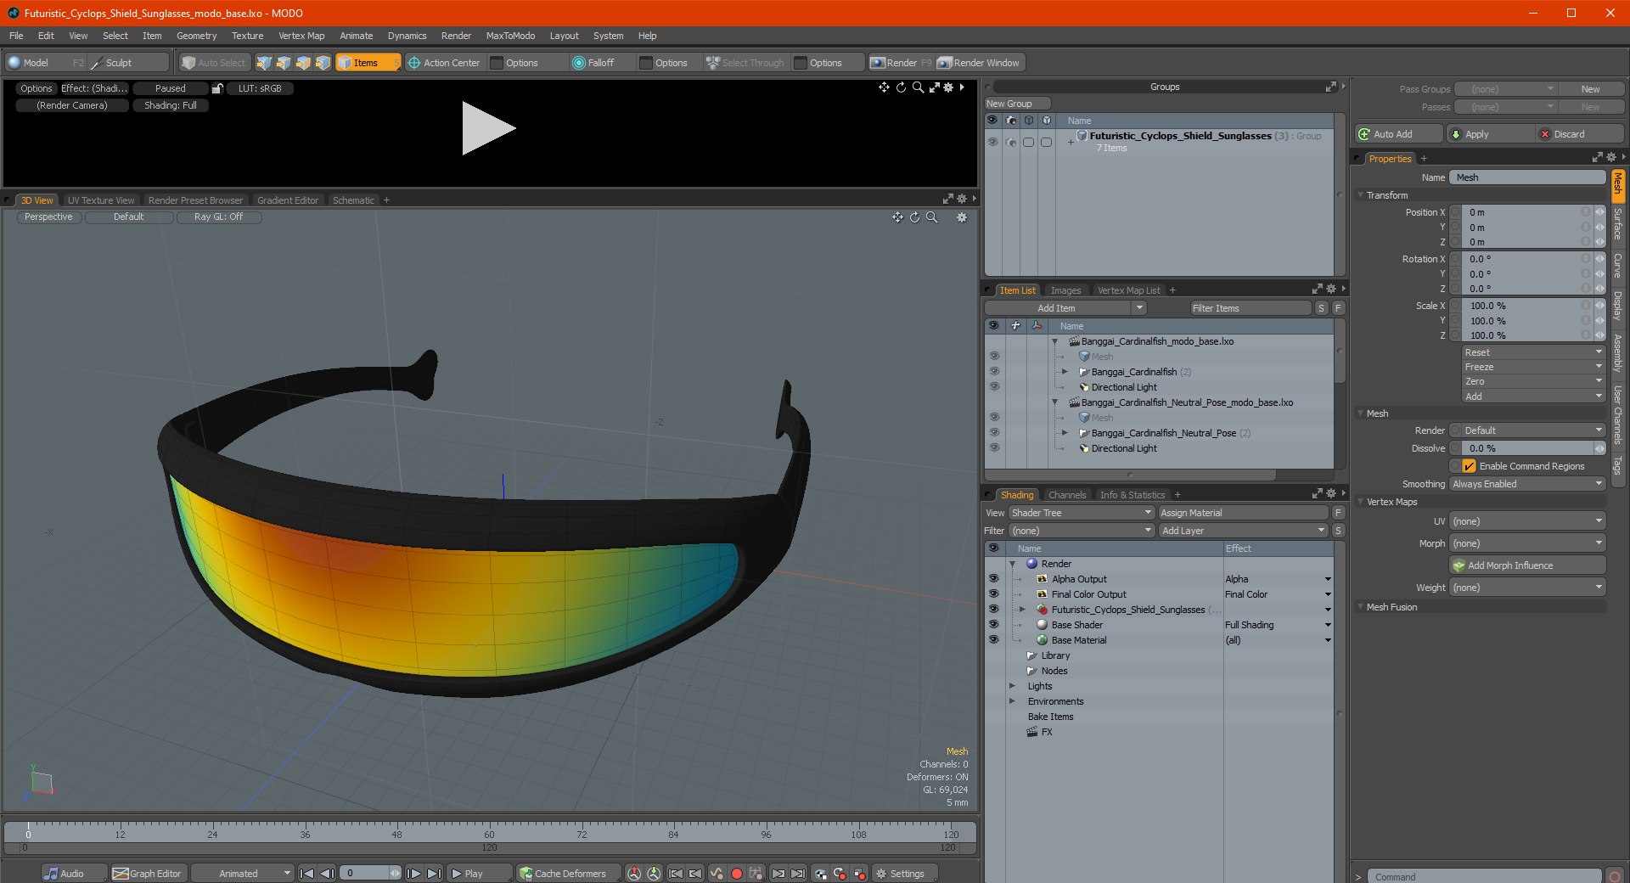
Task: Open Add Layer dropdown
Action: coord(1243,531)
